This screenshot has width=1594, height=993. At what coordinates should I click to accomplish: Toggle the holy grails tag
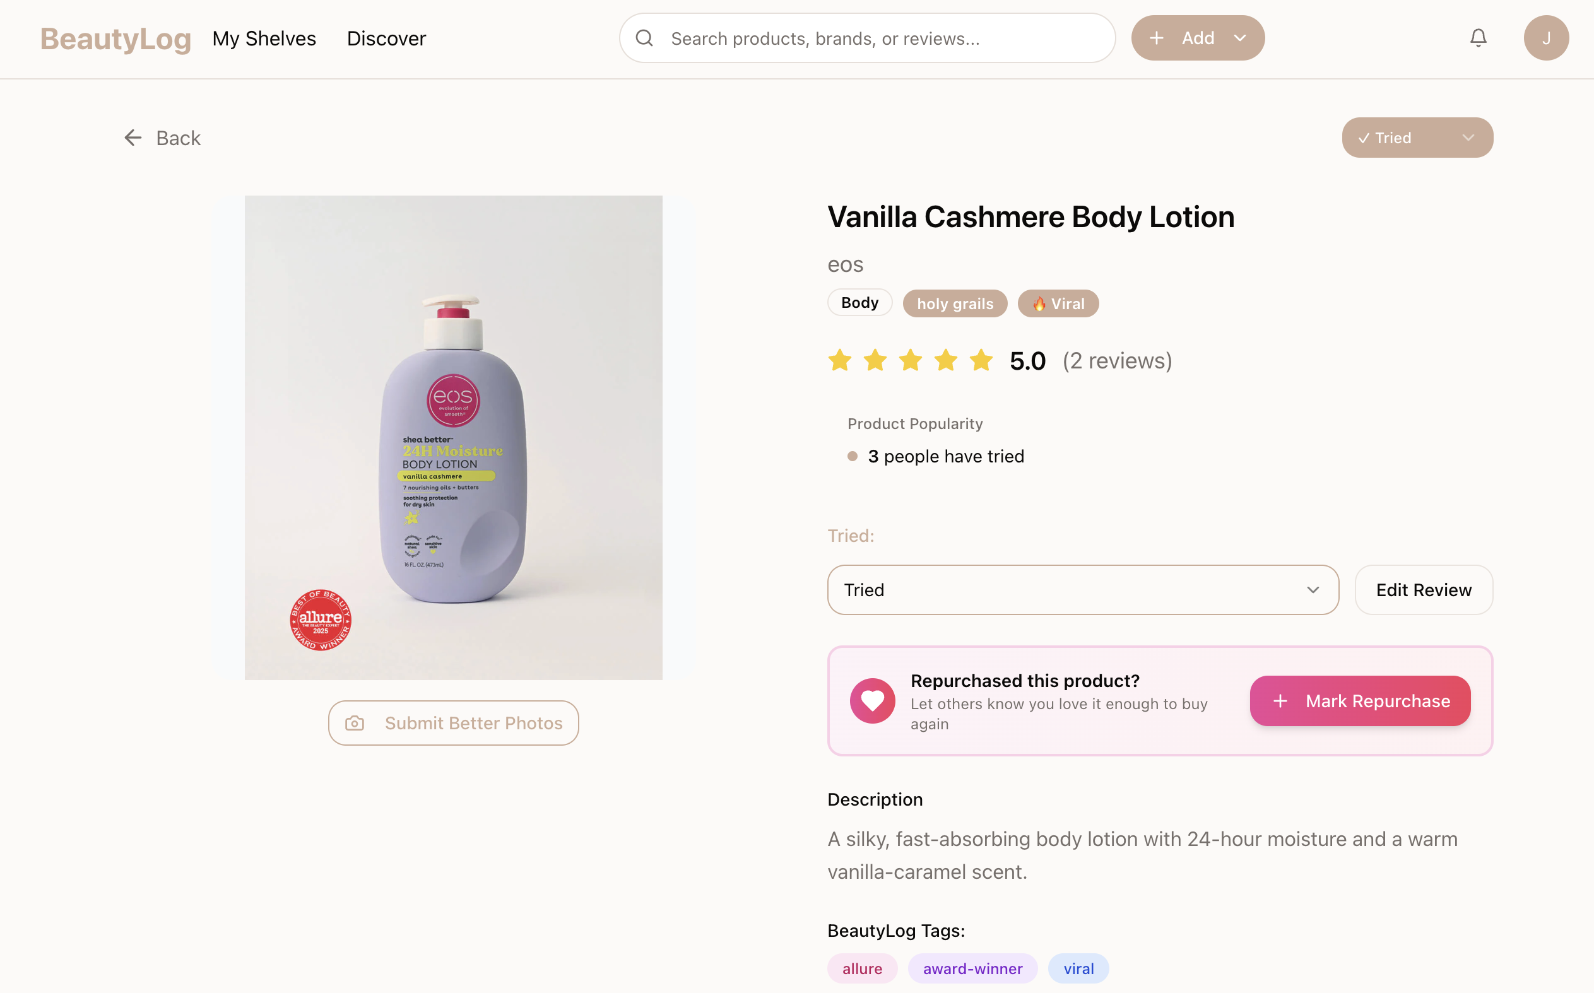955,303
